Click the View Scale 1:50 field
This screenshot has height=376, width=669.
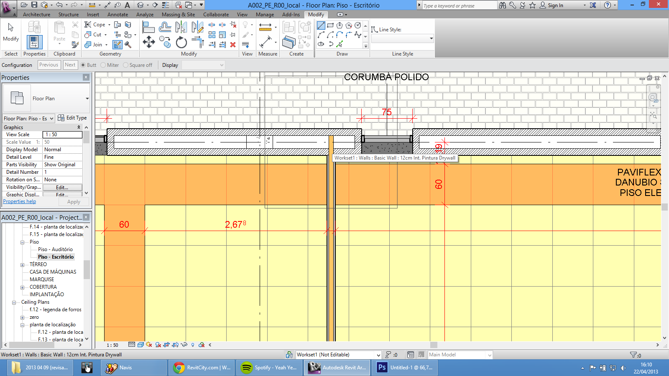click(62, 135)
